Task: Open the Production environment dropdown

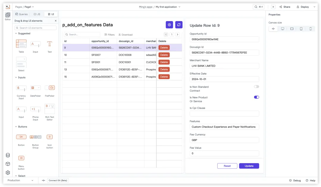Action: click(20, 180)
